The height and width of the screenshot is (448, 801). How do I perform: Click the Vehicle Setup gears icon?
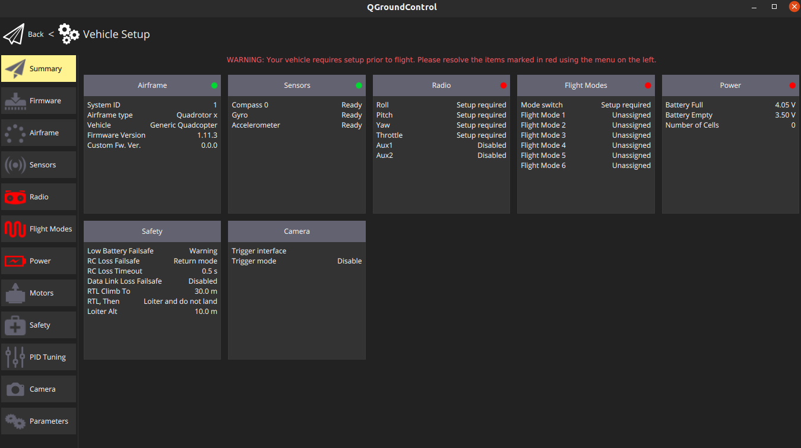pos(69,34)
